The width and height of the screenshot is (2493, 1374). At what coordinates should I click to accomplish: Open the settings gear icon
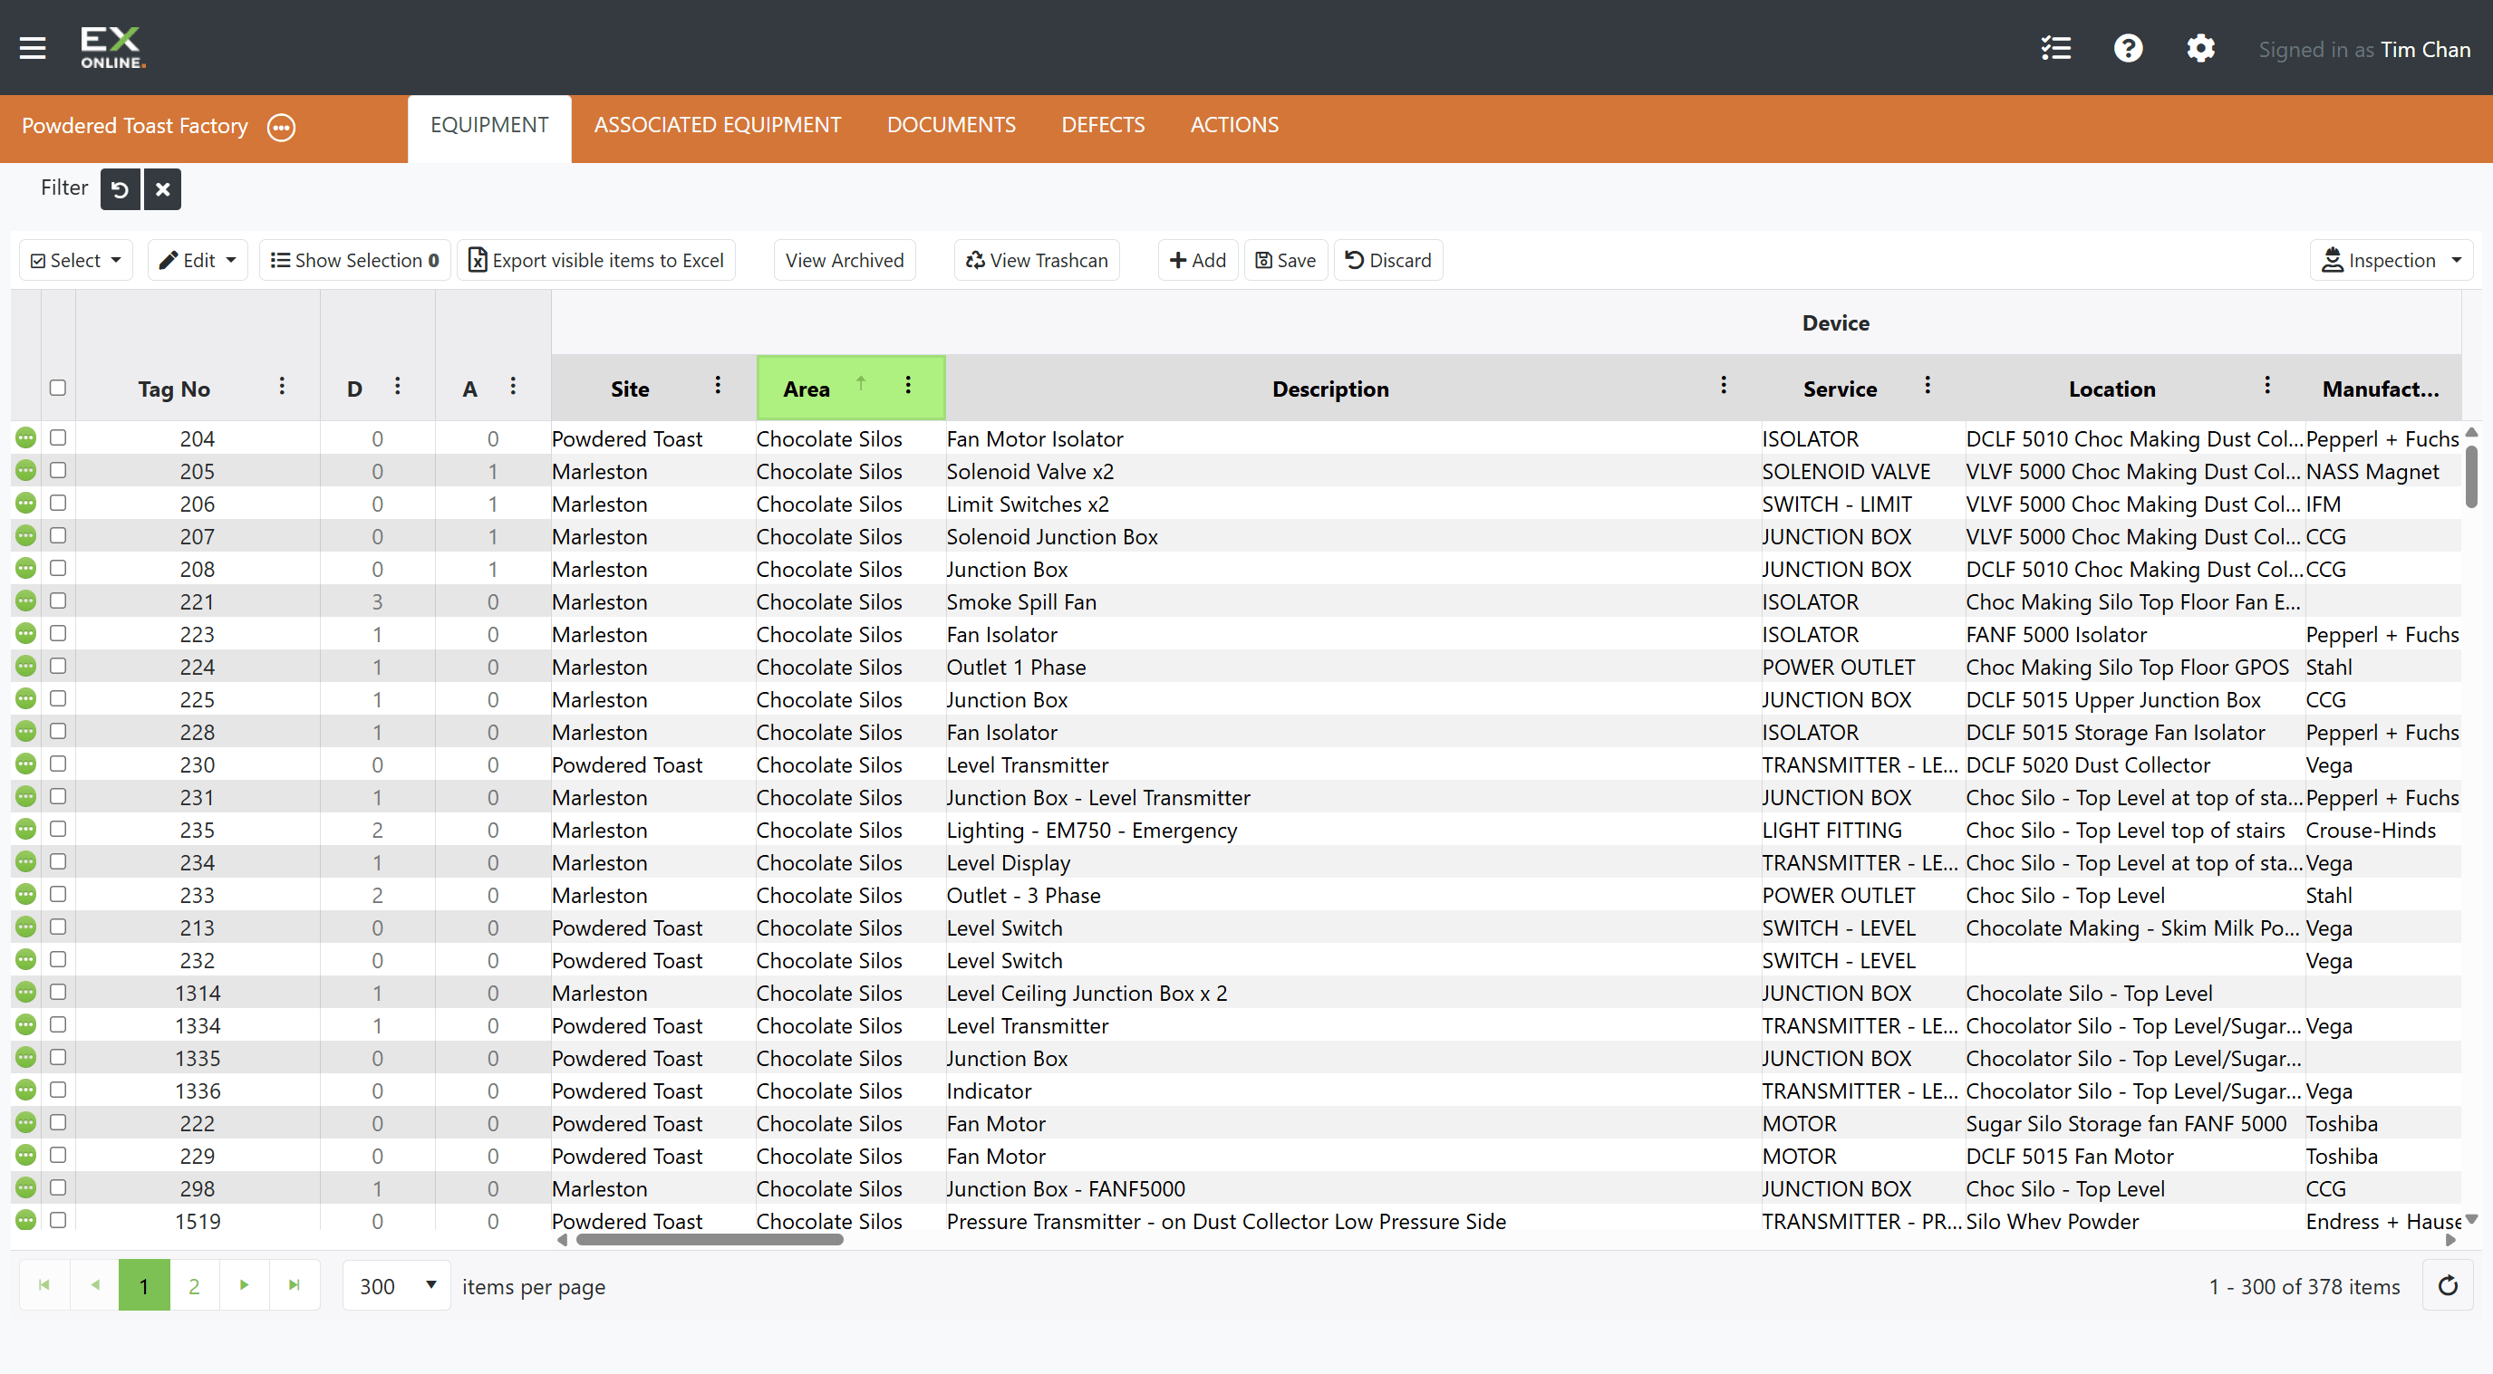tap(2200, 48)
